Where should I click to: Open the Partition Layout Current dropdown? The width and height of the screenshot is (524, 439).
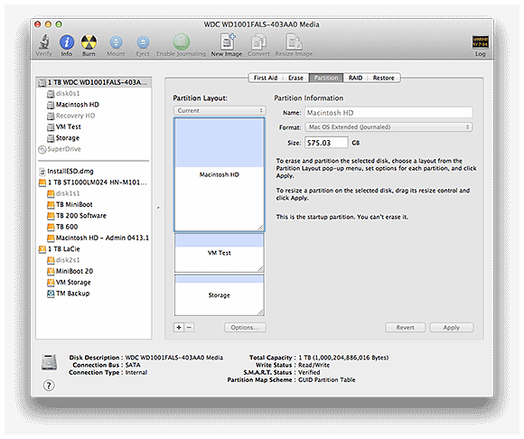coord(220,110)
